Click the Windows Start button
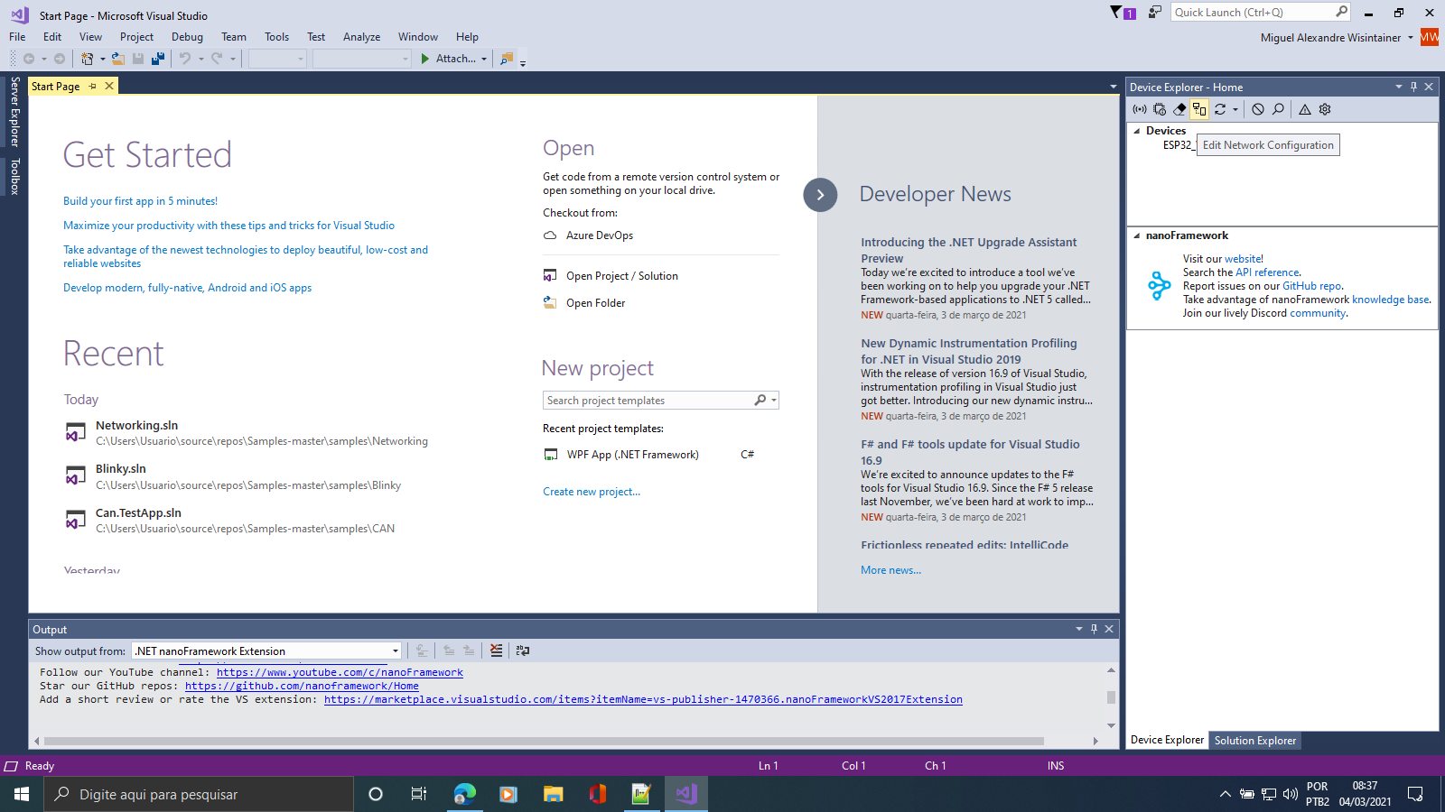The height and width of the screenshot is (812, 1445). (22, 794)
